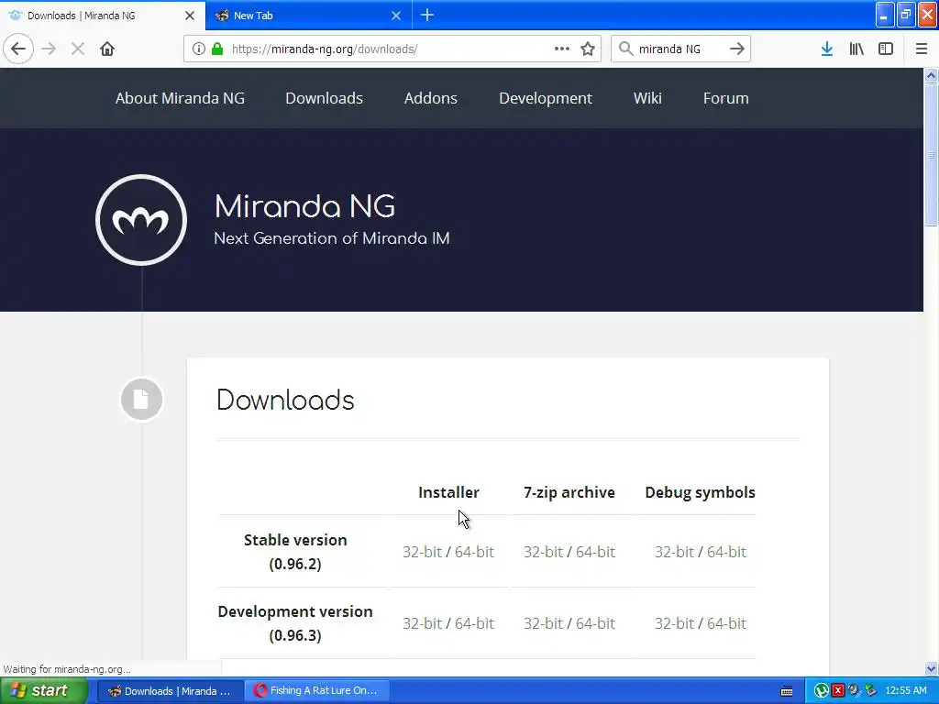The width and height of the screenshot is (939, 704).
Task: Click the 12:55 AM taskbar clock
Action: (x=905, y=690)
